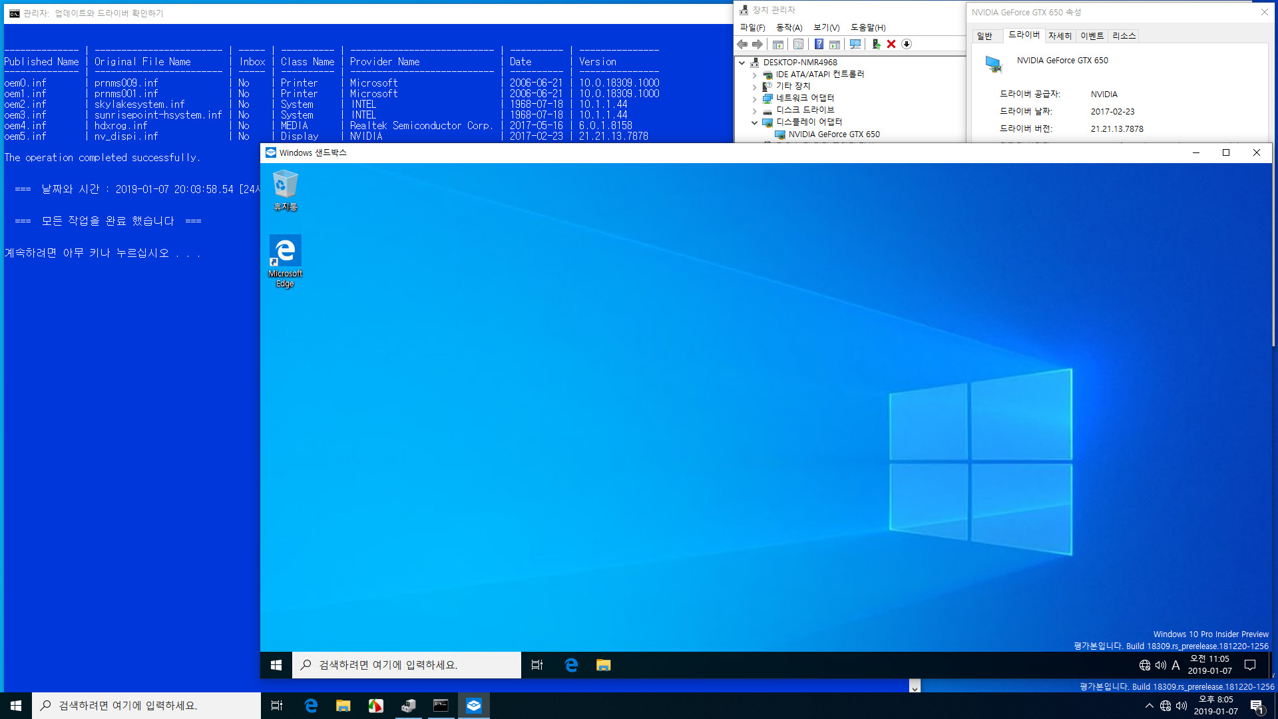The image size is (1278, 719).
Task: Collapse the 디스플레이 어댑터 node
Action: click(755, 122)
